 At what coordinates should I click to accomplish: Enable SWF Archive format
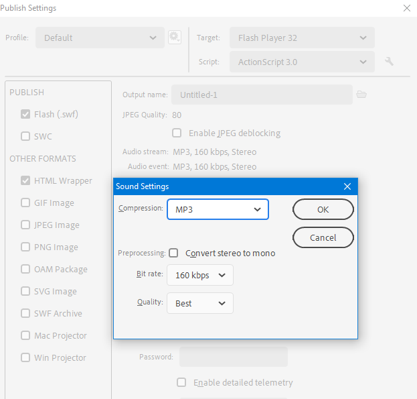tap(25, 313)
